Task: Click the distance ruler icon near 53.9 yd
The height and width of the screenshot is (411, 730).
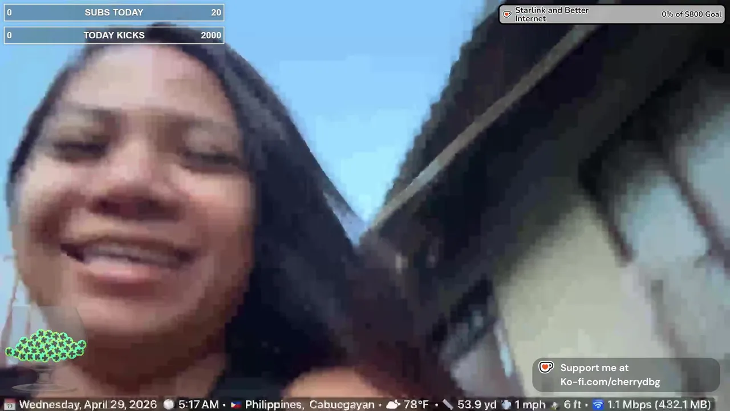Action: pyautogui.click(x=447, y=405)
